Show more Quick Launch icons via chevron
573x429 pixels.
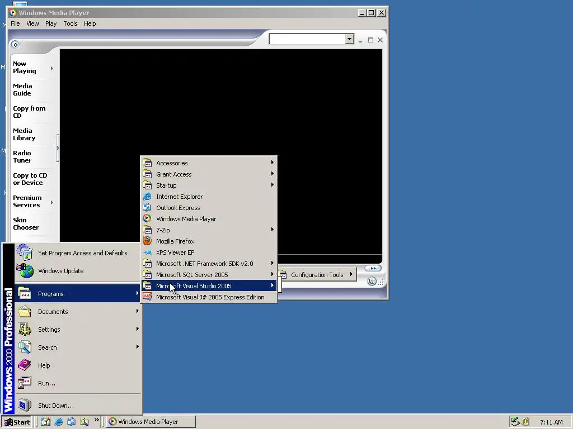[x=96, y=420]
